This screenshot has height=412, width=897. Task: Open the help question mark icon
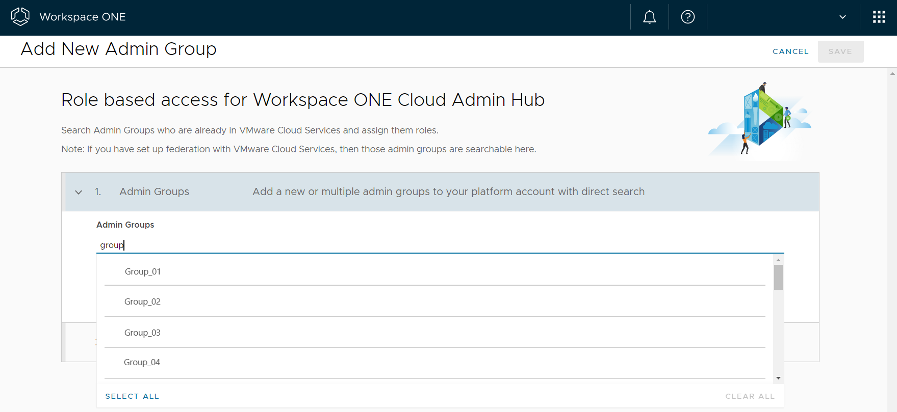click(687, 17)
